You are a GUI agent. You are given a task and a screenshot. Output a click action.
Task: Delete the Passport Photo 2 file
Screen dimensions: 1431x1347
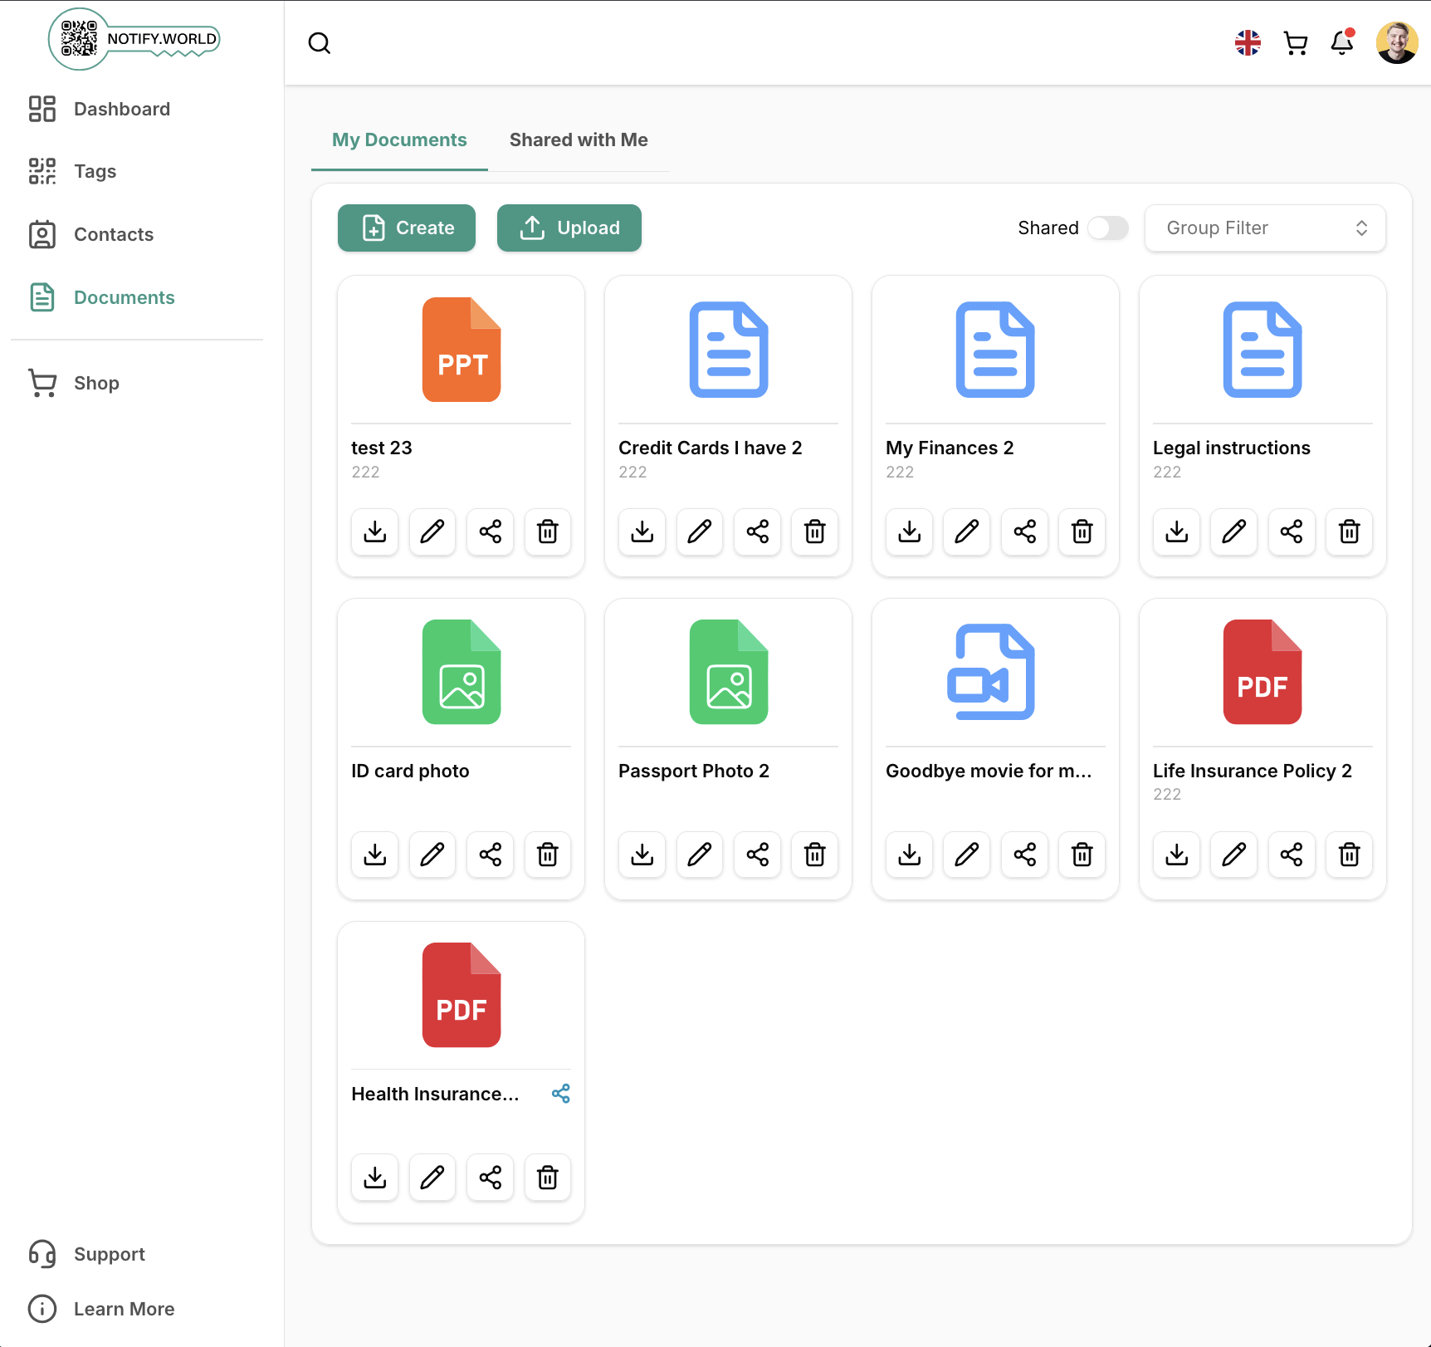coord(814,855)
